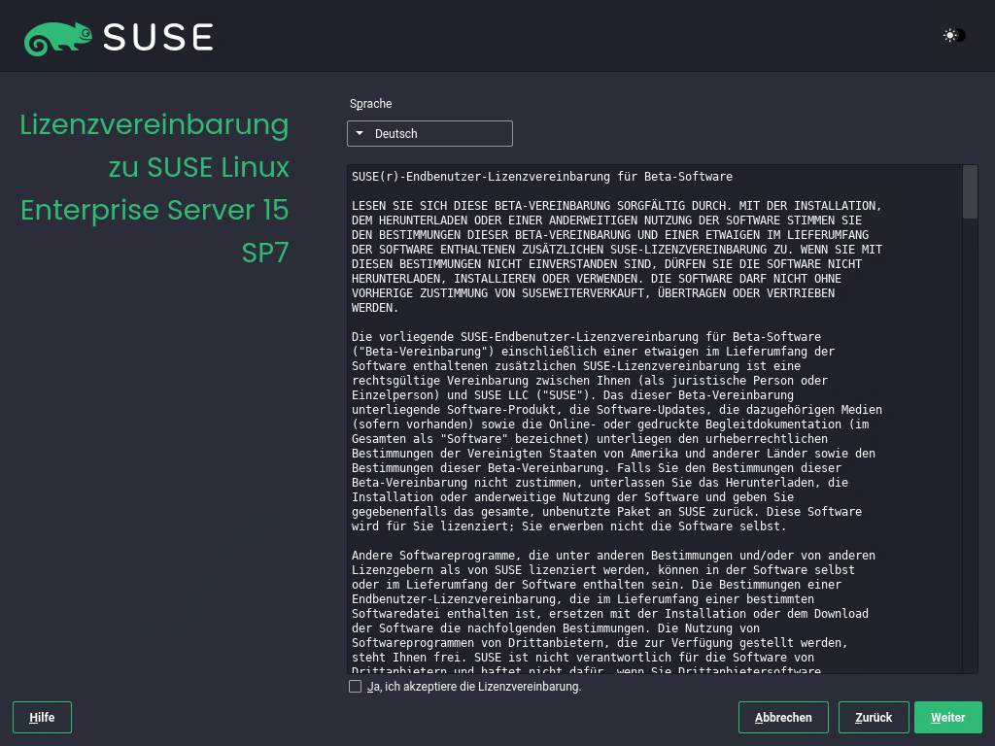Proceed with the Weiter button
Image resolution: width=995 pixels, height=746 pixels.
pyautogui.click(x=948, y=718)
